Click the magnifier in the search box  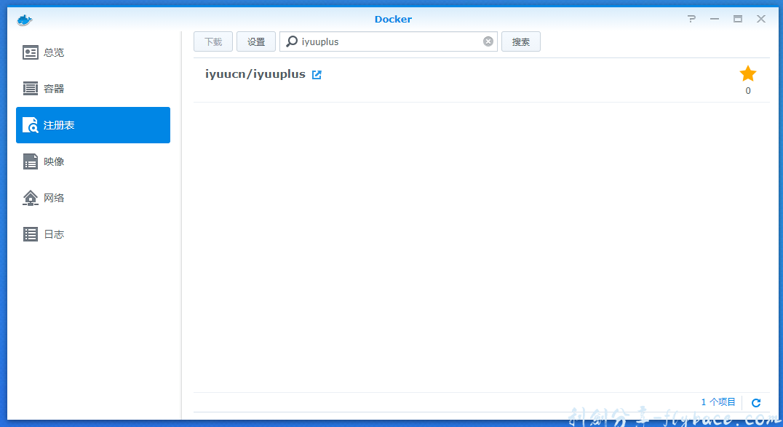coord(291,41)
